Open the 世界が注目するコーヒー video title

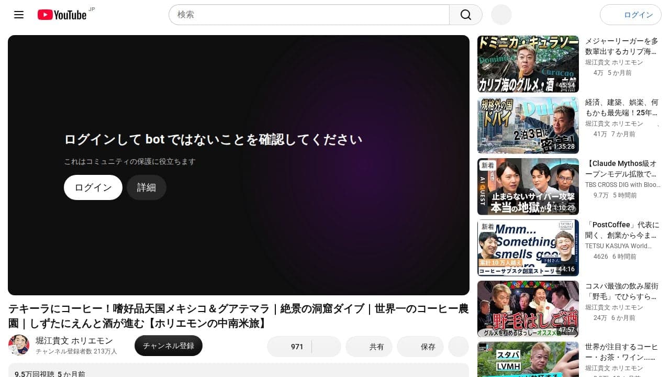point(622,352)
